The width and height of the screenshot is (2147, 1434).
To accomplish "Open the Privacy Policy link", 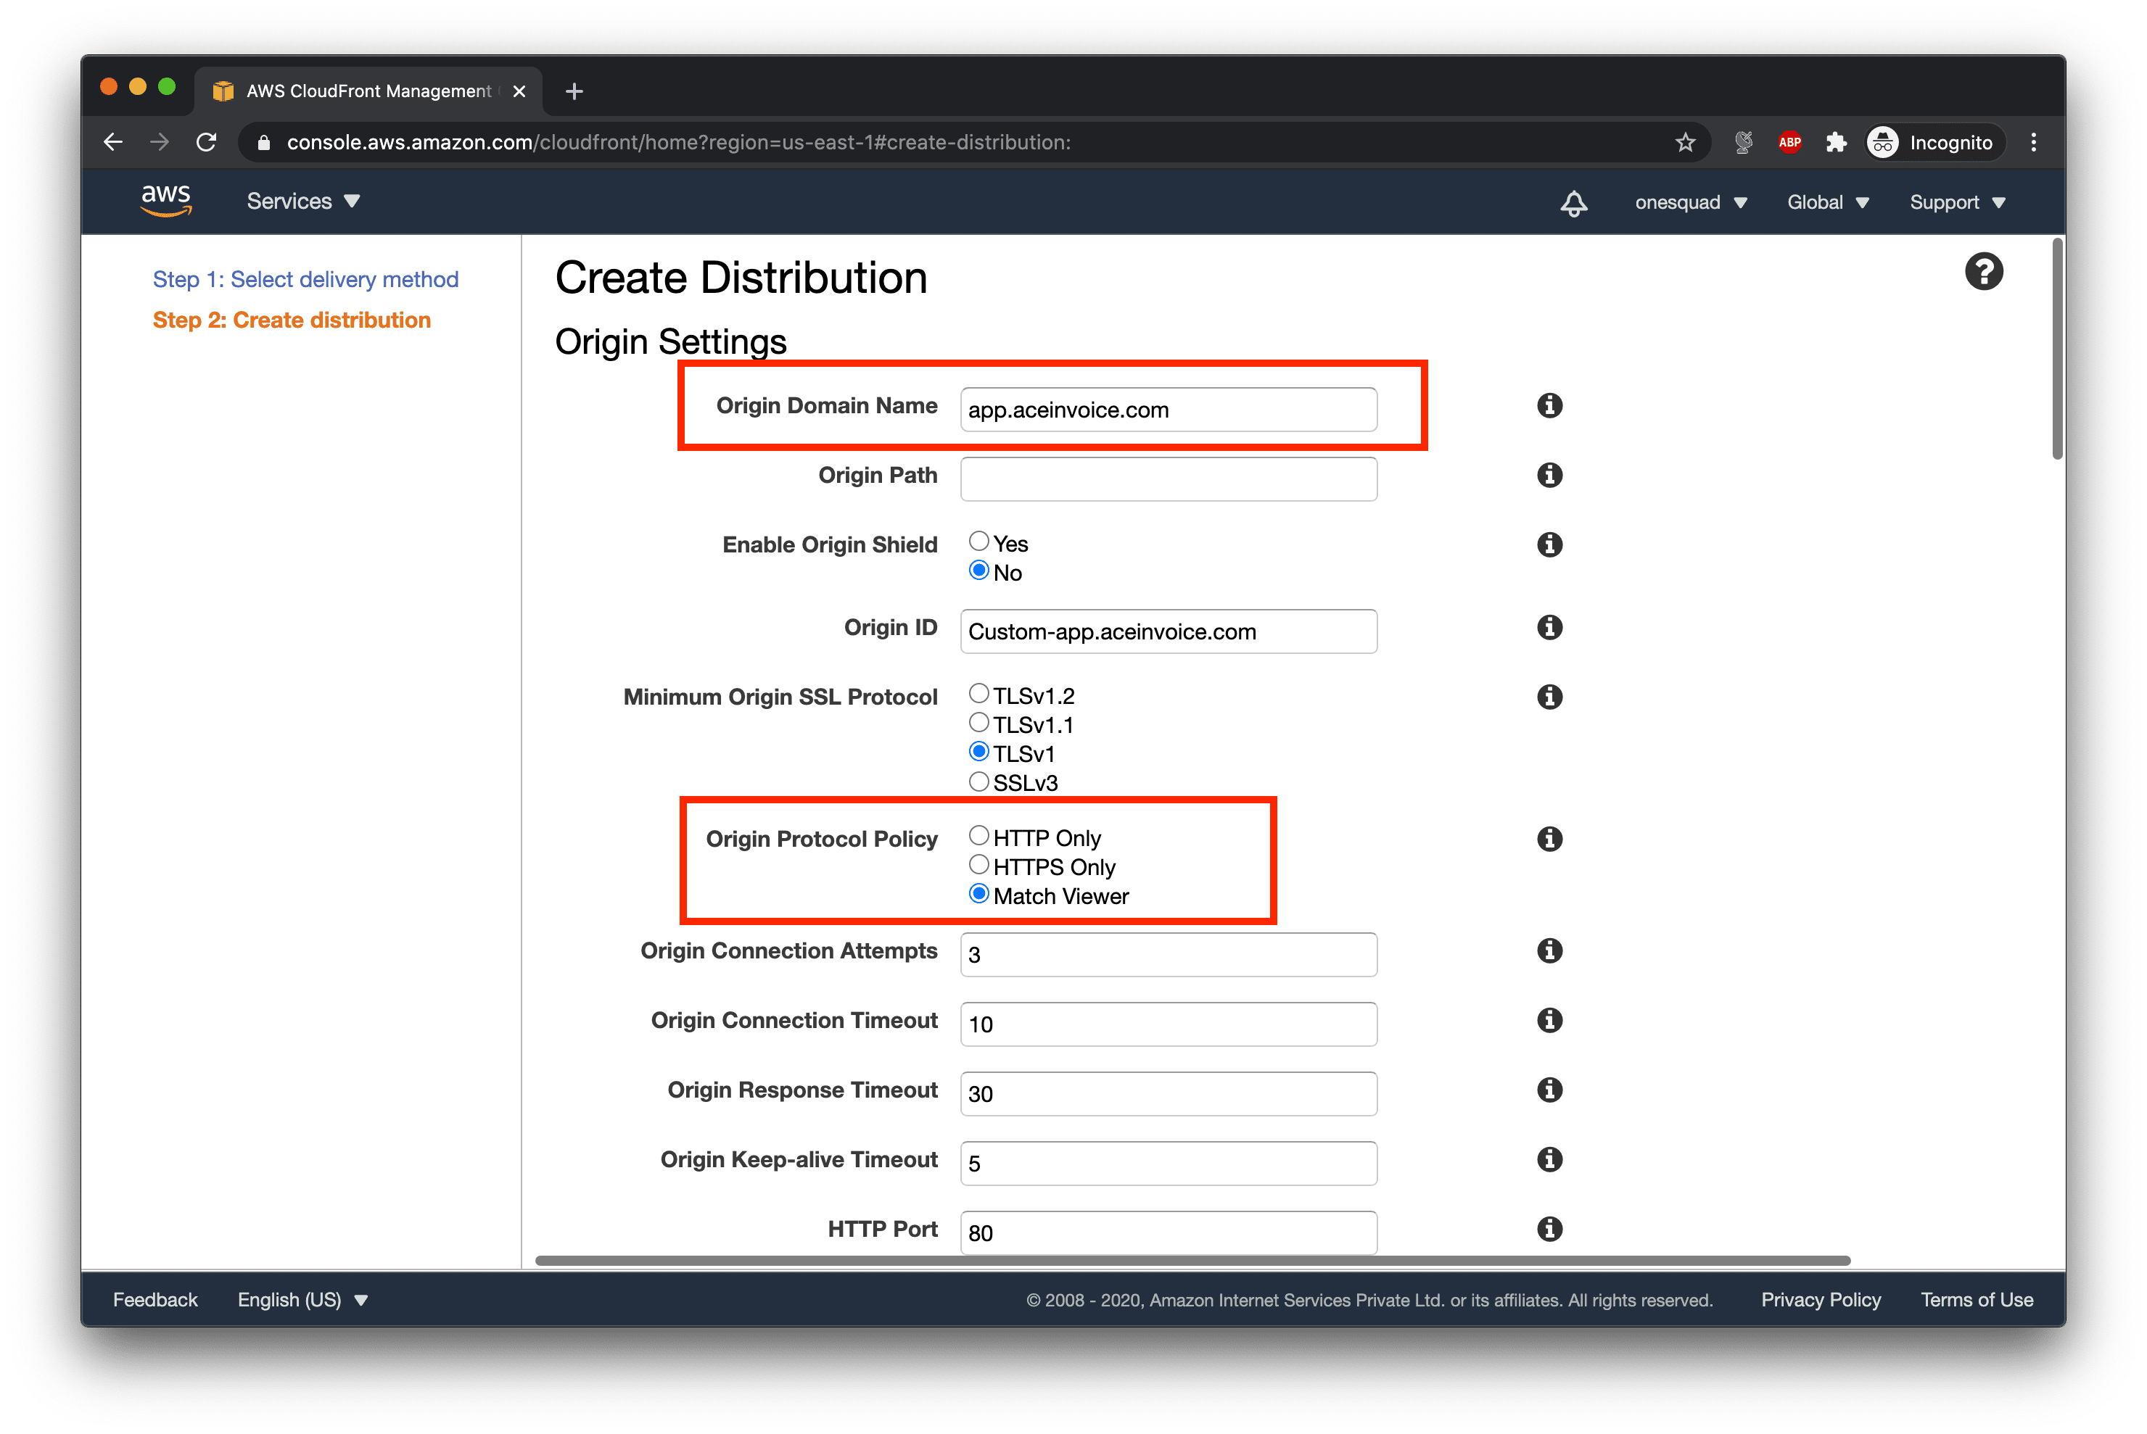I will (x=1821, y=1300).
